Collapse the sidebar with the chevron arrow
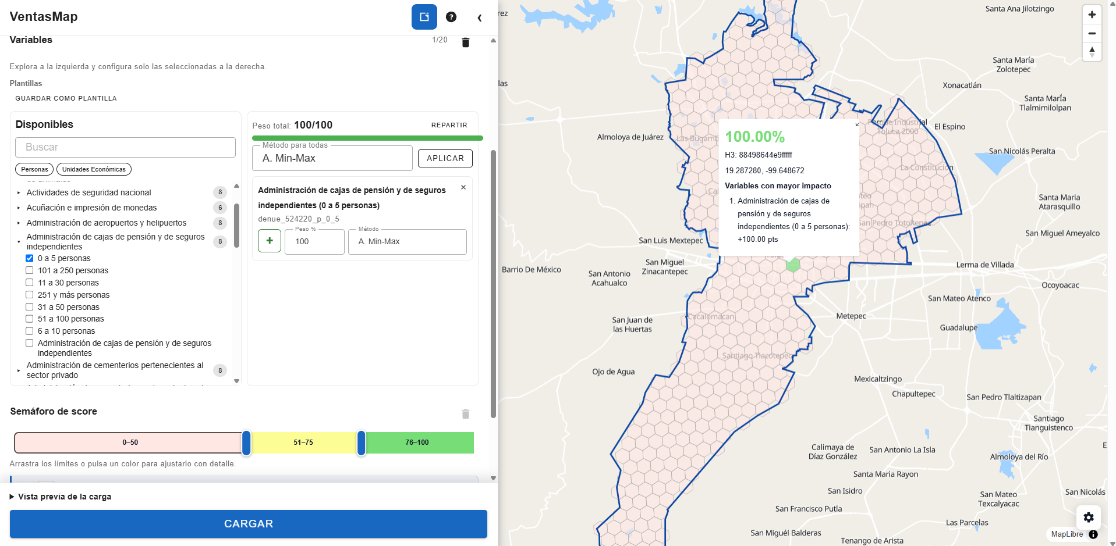This screenshot has height=546, width=1116. click(x=480, y=17)
